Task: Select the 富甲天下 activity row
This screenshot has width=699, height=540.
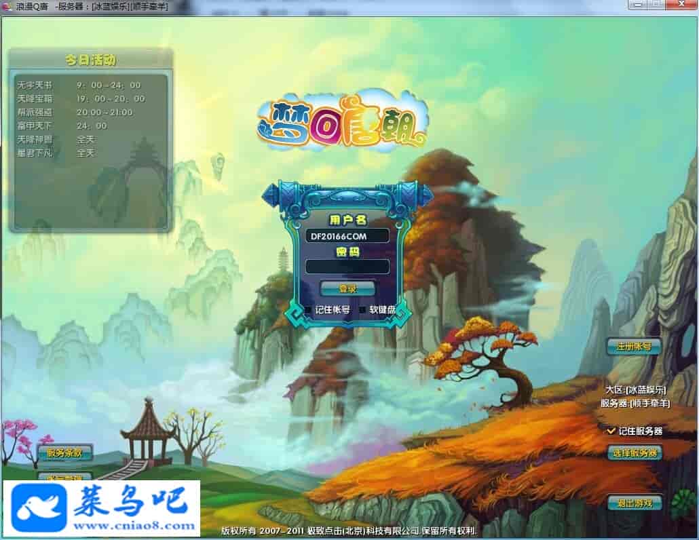Action: 62,126
